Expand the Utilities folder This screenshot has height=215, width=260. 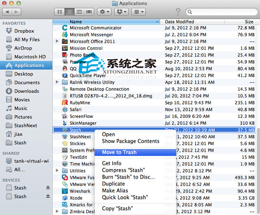[x=57, y=170]
